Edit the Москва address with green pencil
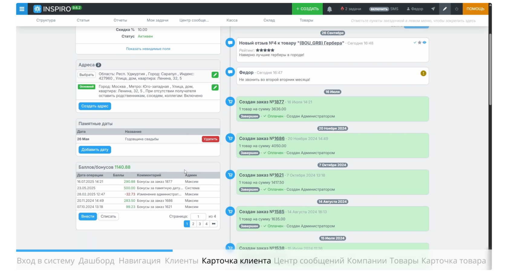This screenshot has height=273, width=508. (215, 87)
